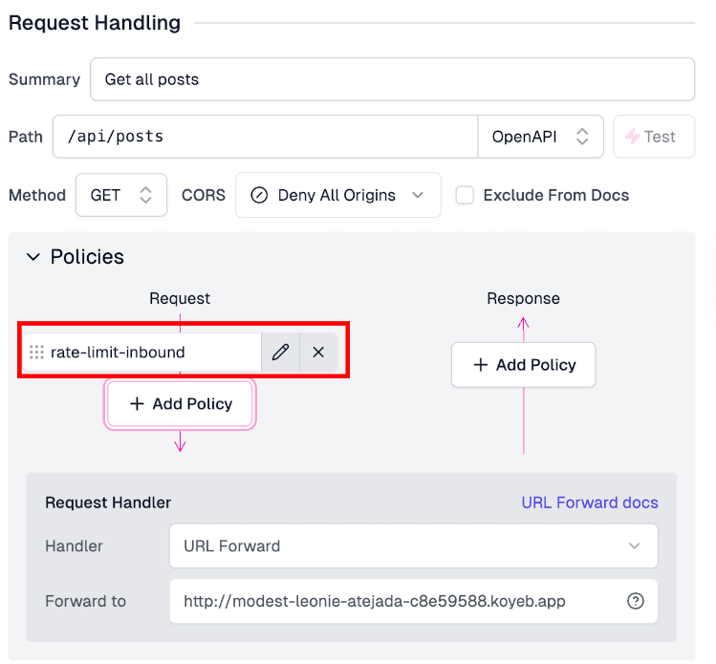
Task: Click the up-down arrows on OpenAPI selector
Action: pos(581,137)
